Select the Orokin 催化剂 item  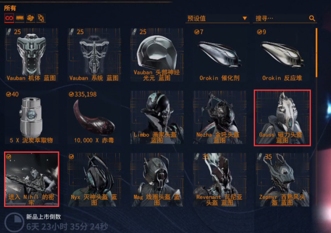(219, 55)
